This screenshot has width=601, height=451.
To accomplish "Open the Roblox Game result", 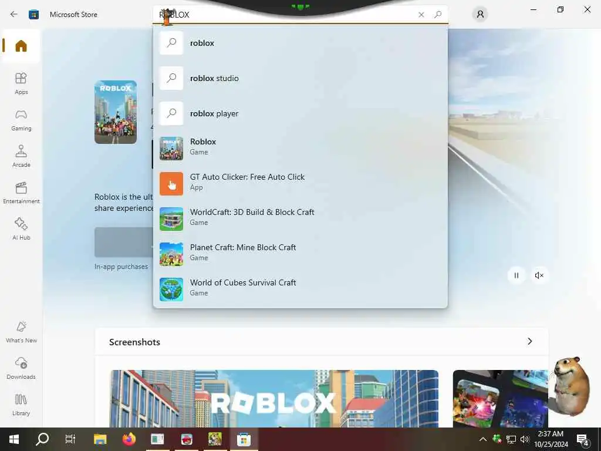I will click(x=300, y=149).
